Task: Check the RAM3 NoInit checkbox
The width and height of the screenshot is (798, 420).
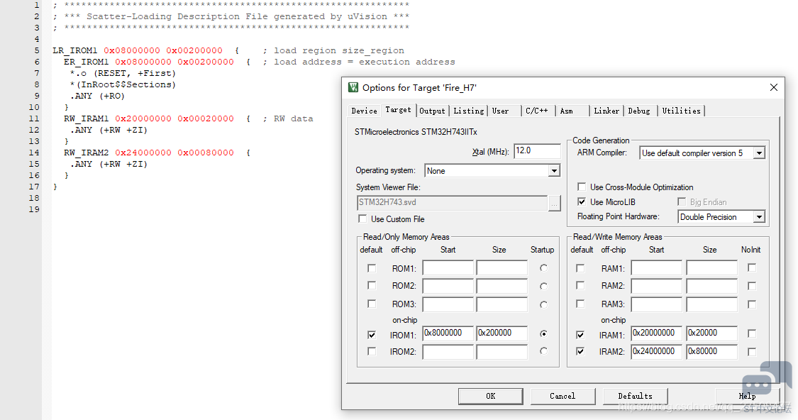Action: (x=752, y=304)
